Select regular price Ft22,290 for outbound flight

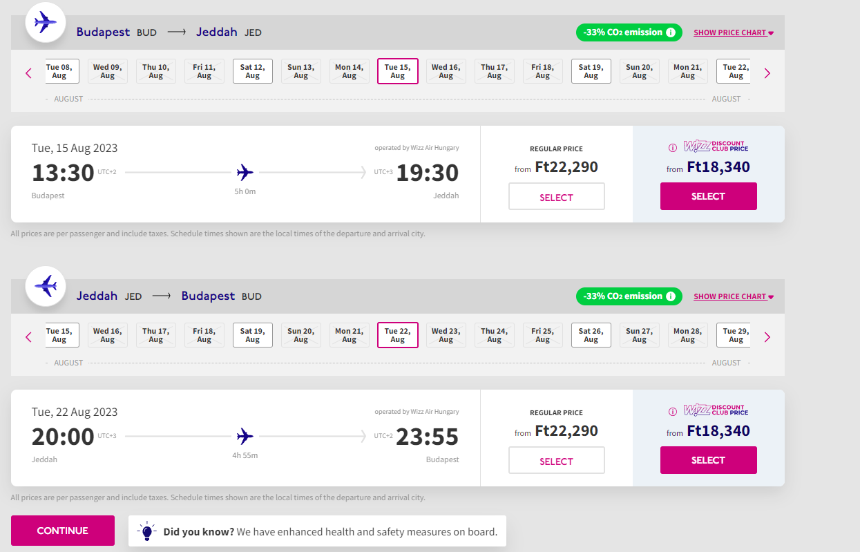point(557,196)
